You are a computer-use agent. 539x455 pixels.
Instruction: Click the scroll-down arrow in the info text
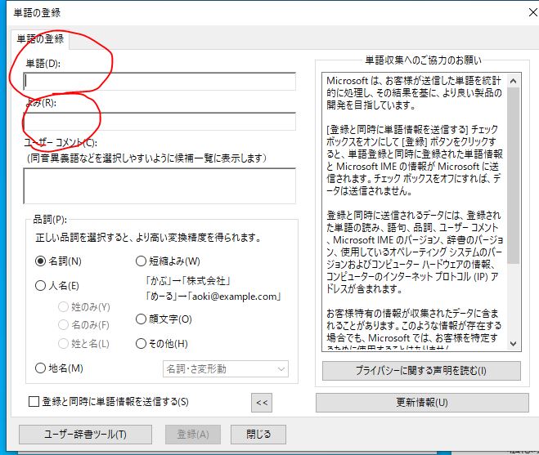tap(514, 343)
